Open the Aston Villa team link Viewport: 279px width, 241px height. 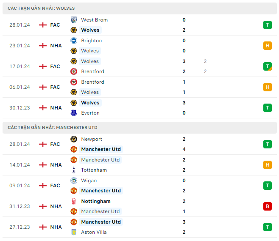pyautogui.click(x=94, y=232)
